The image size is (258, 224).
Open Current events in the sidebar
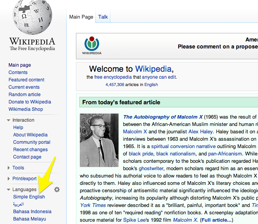coord(24,87)
